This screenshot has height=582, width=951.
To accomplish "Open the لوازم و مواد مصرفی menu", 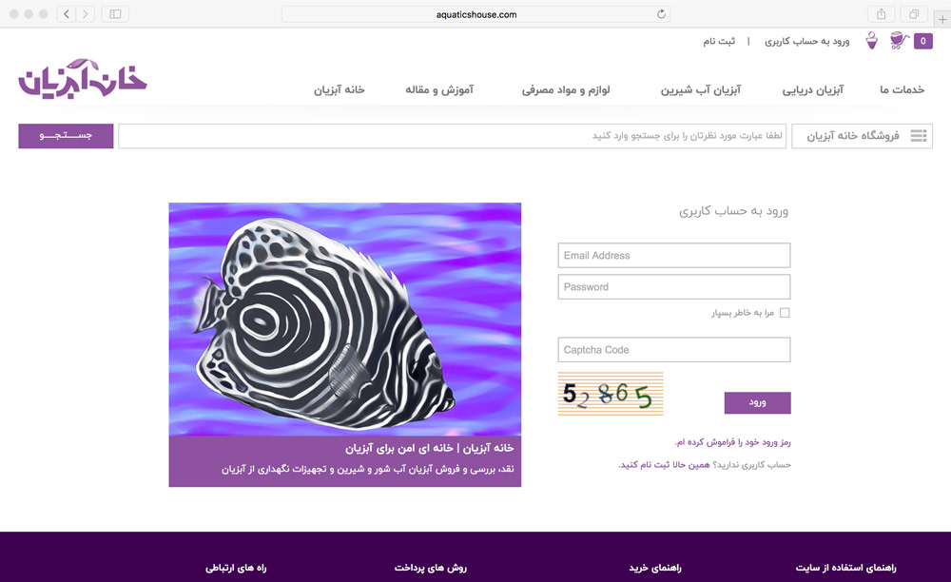I will (x=566, y=89).
